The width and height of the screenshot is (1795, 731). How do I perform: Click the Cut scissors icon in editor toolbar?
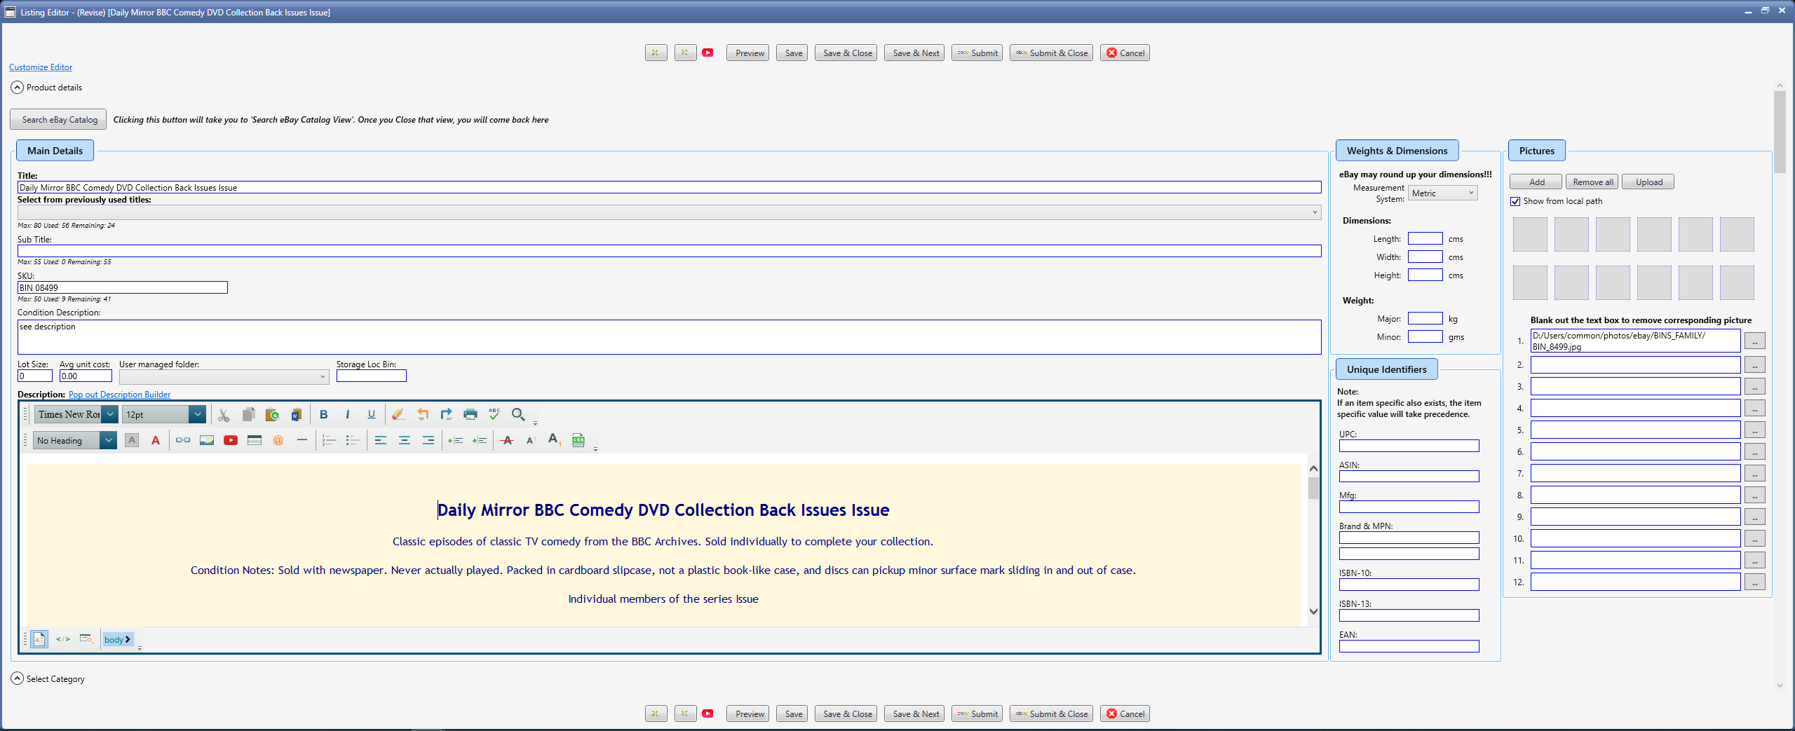(x=224, y=415)
